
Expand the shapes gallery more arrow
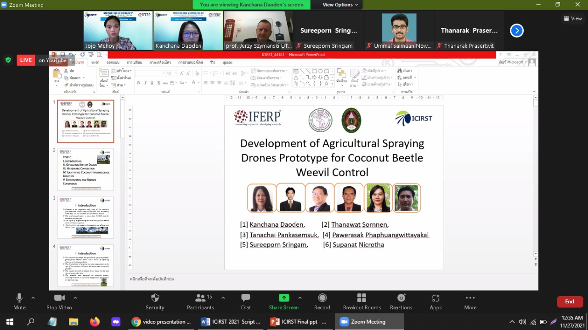tap(332, 84)
